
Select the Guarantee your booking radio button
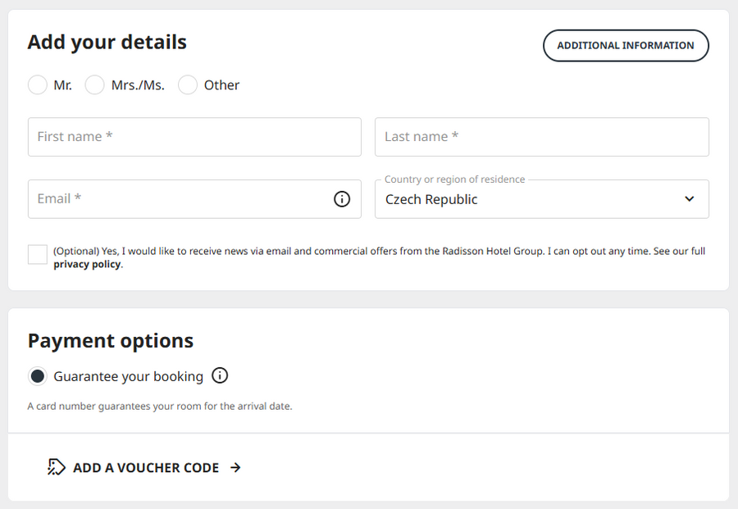[x=38, y=376]
